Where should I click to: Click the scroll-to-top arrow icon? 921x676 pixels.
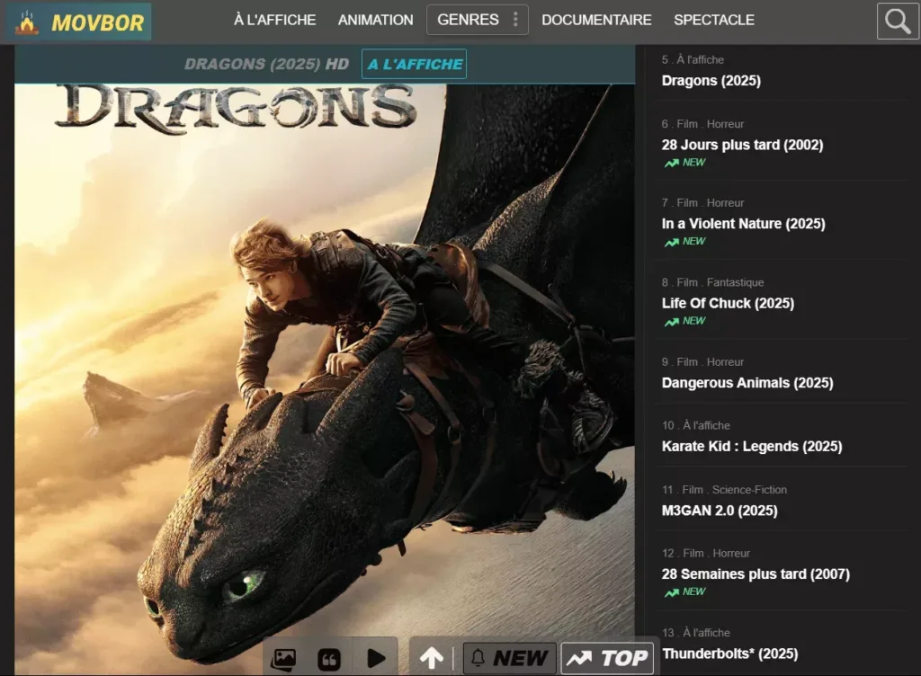pos(432,658)
